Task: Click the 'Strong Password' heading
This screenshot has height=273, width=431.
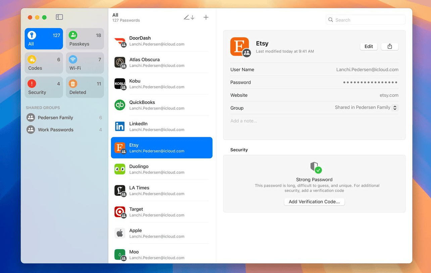Action: [x=314, y=180]
